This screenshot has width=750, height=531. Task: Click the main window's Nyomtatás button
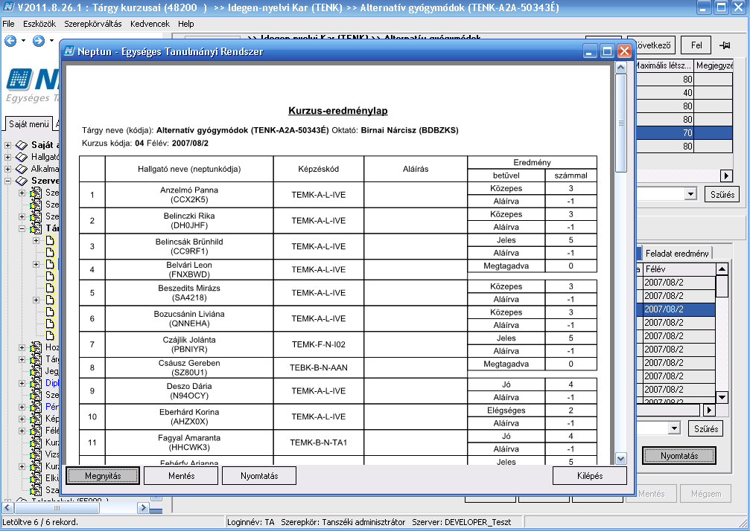[x=679, y=456]
